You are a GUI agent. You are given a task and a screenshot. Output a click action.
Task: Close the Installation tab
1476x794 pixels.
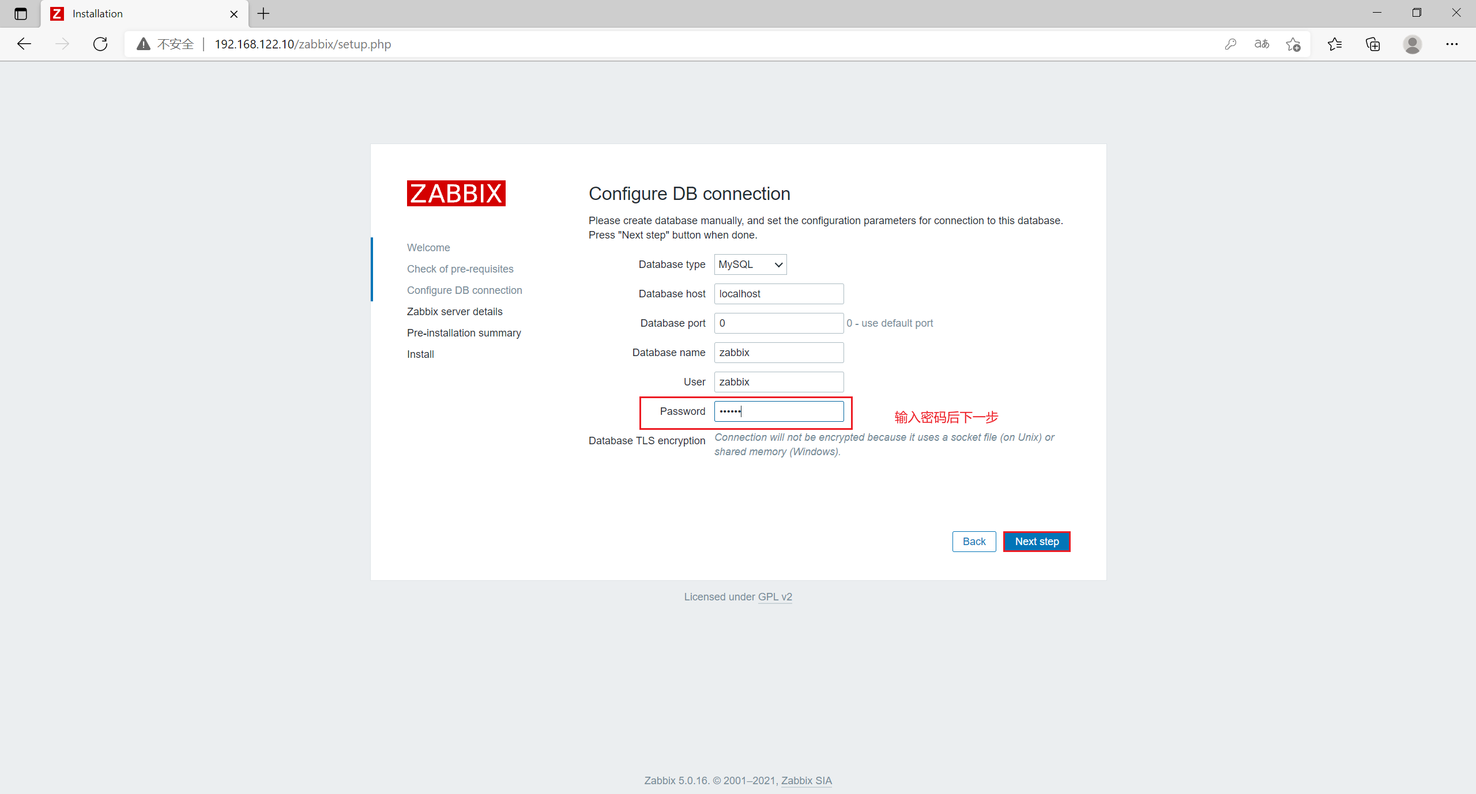(234, 14)
